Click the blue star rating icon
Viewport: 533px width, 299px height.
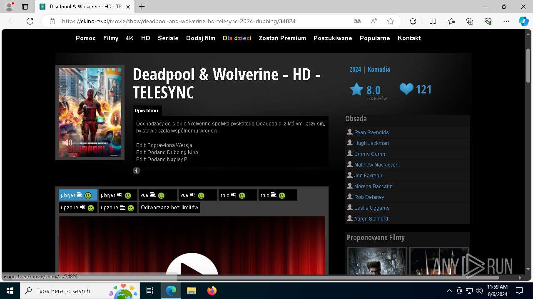pyautogui.click(x=356, y=89)
